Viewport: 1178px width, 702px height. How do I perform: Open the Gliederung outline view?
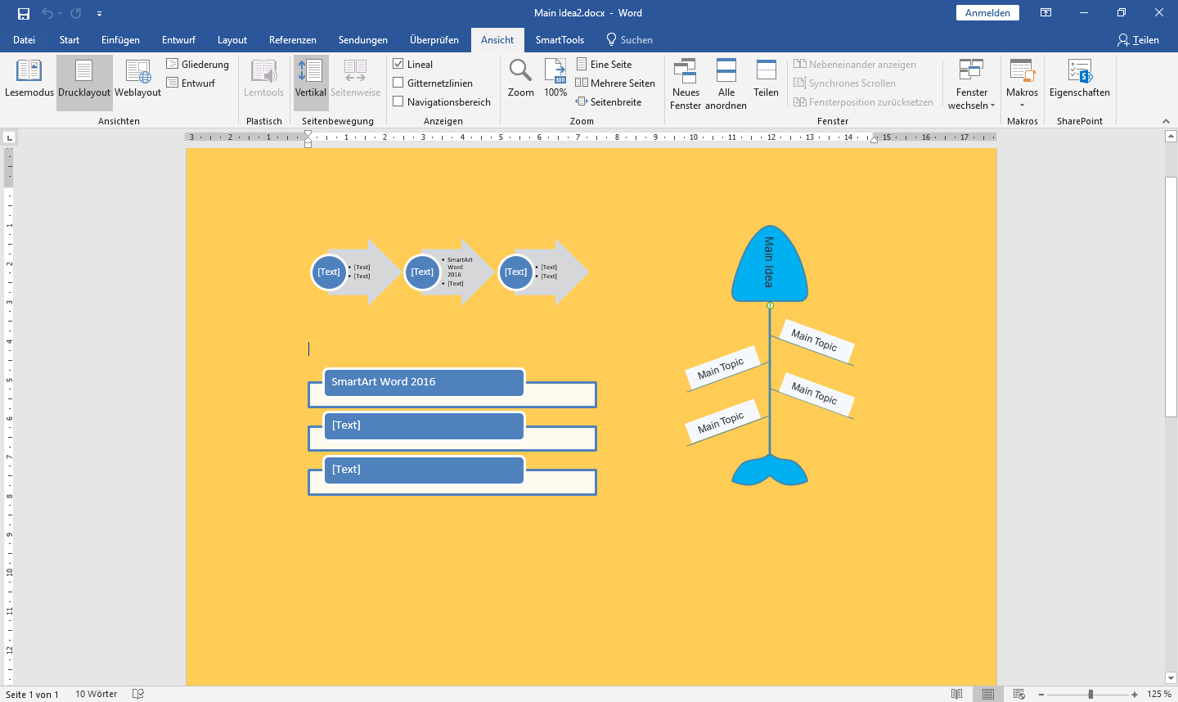tap(198, 64)
